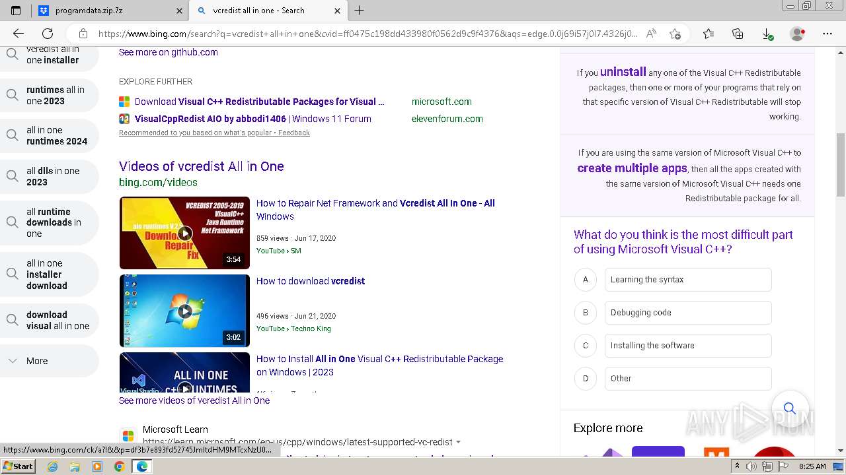Open Videos of vcredist All in One heading
Screen dimensions: 846x475
tap(202, 166)
